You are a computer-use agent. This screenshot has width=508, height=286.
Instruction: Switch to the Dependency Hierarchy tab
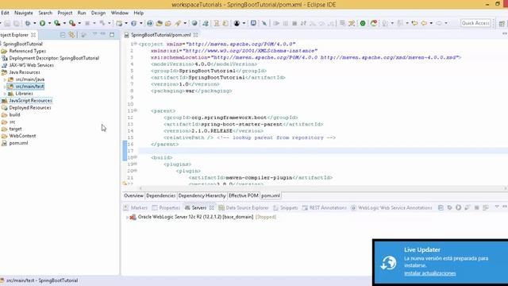coord(202,196)
